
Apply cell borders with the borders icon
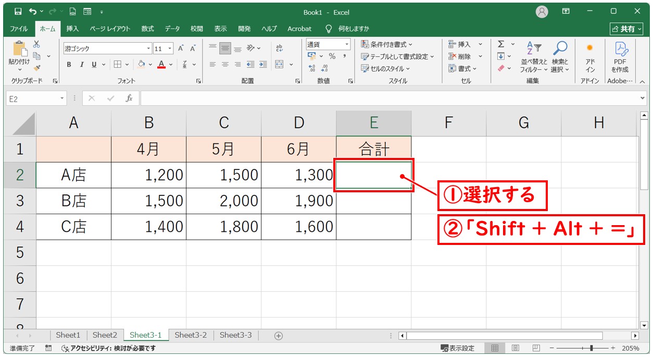point(118,65)
